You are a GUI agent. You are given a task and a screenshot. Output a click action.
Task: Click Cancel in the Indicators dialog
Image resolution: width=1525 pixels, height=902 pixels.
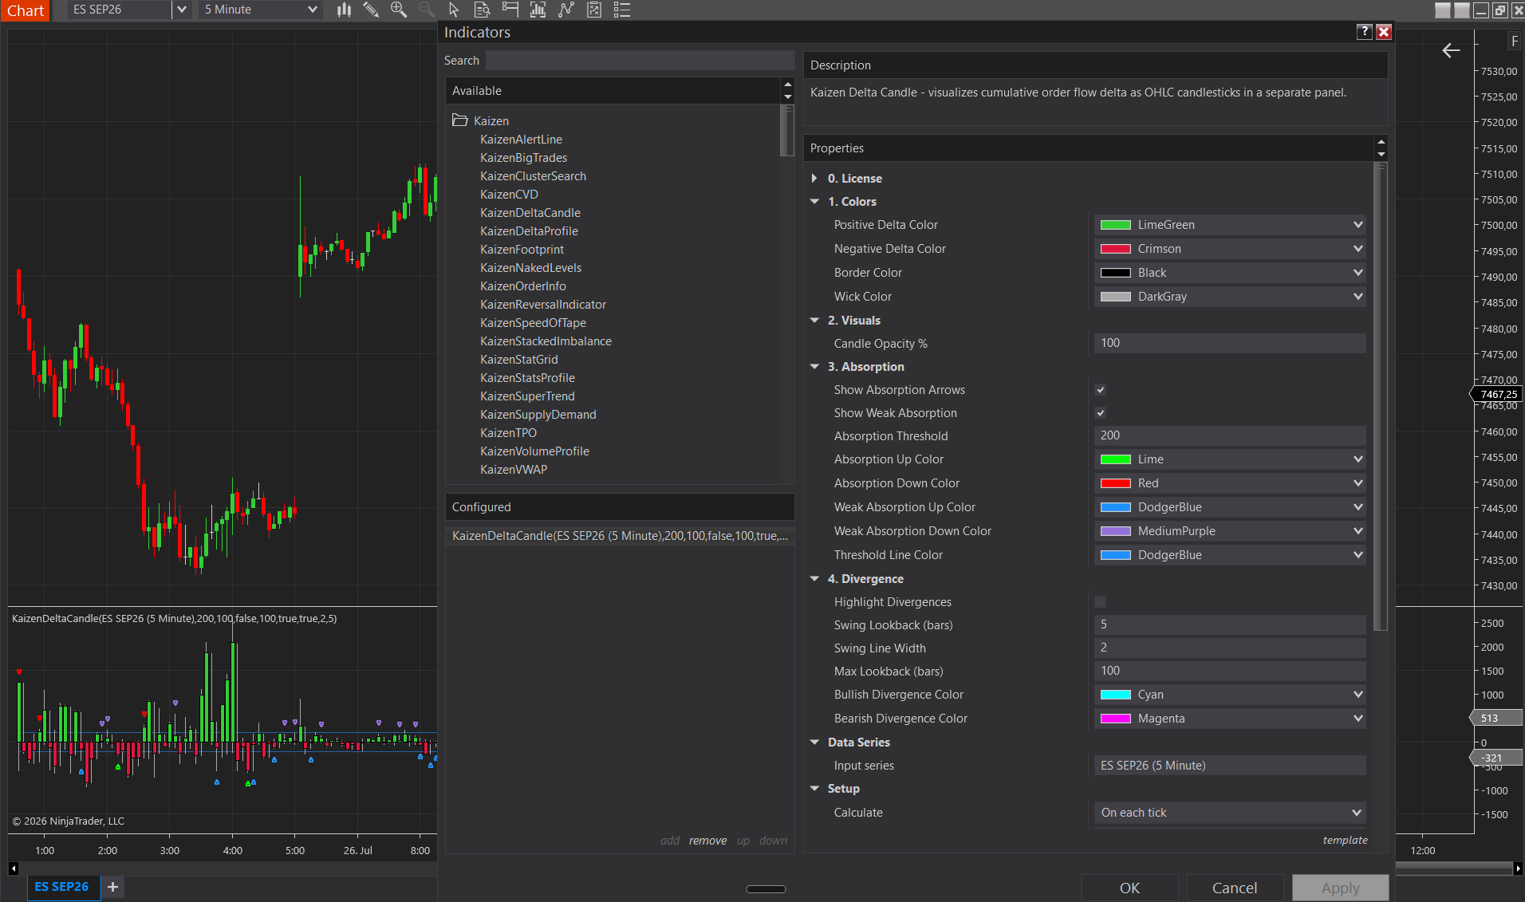pos(1235,888)
